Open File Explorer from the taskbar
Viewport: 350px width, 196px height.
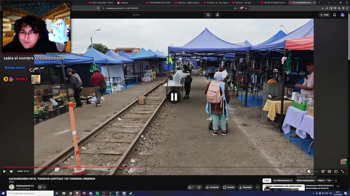coord(64,193)
